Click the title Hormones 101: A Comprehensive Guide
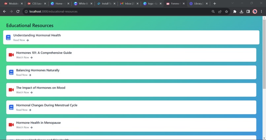Viewport: 266px width, 140px height. click(44, 53)
